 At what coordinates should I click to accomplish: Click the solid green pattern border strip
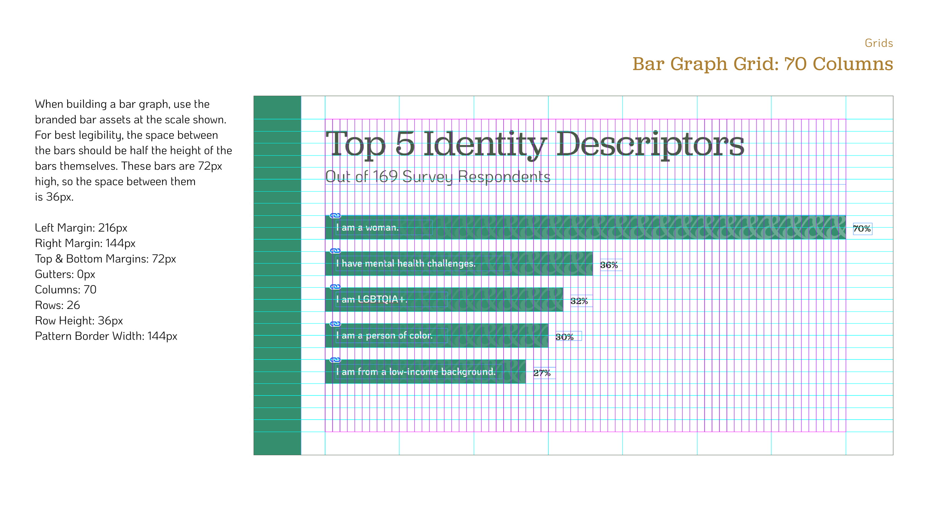(277, 275)
